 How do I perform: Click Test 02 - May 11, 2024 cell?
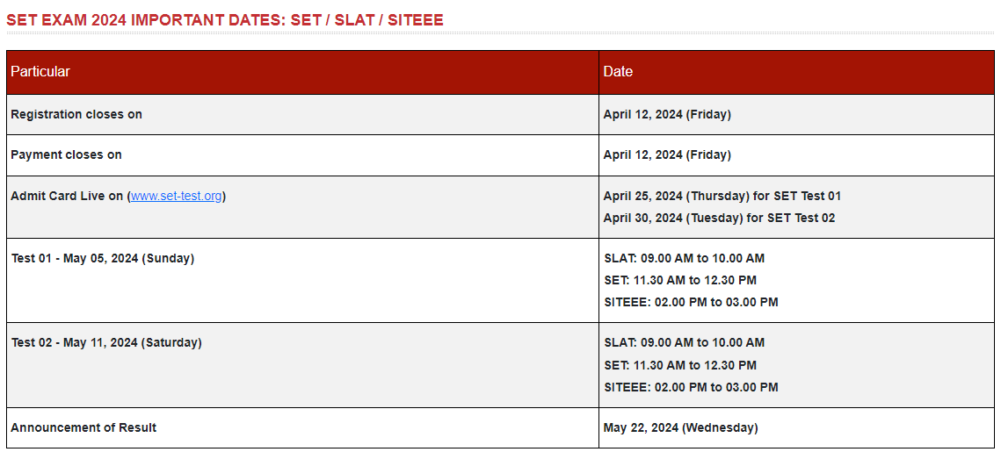pos(106,342)
